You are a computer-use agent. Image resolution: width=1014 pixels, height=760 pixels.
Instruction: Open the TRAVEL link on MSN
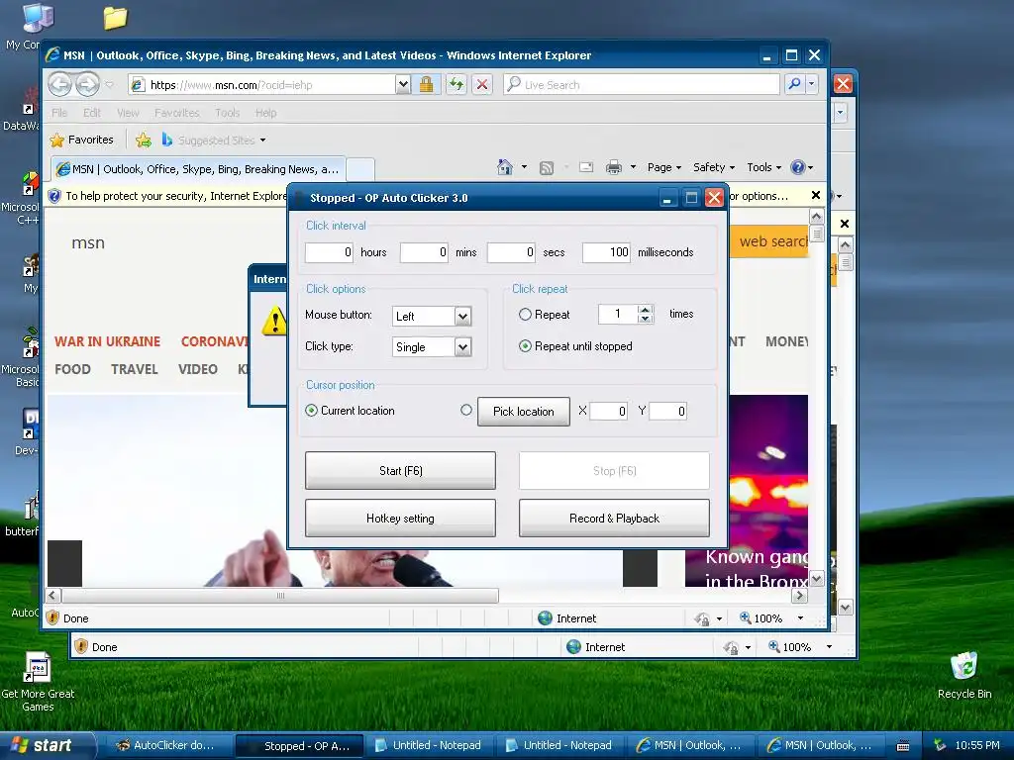[135, 369]
